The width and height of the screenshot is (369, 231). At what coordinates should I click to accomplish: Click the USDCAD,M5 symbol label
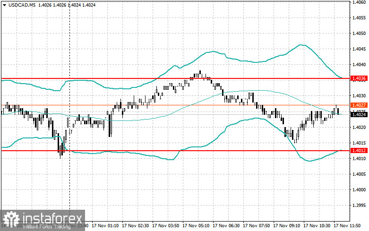22,5
